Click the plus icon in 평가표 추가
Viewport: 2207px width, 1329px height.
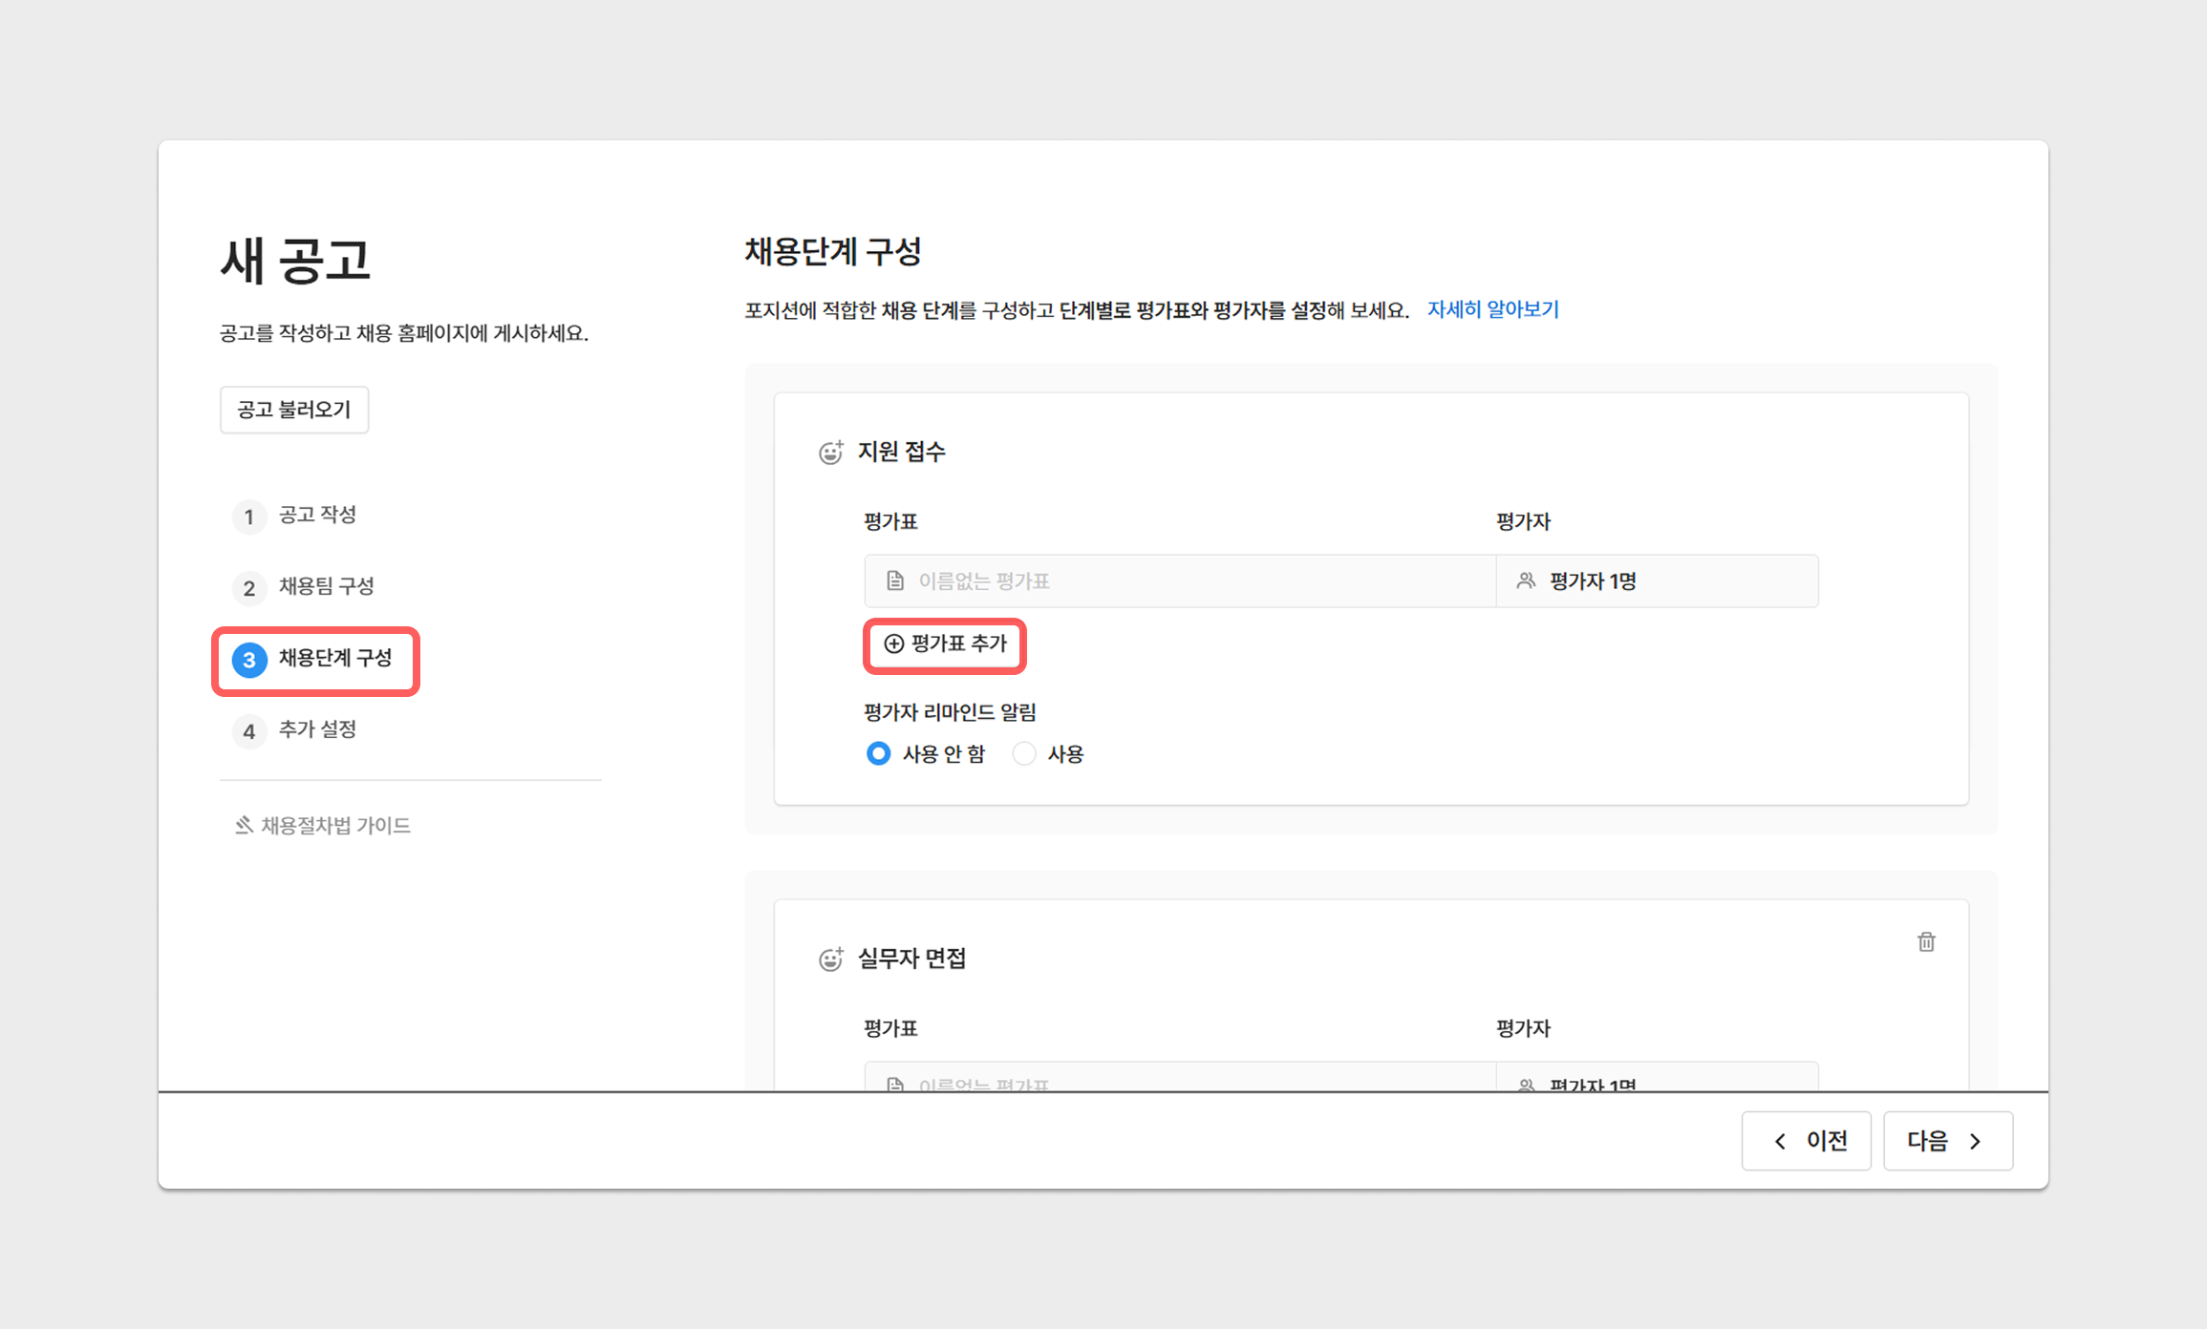(x=893, y=643)
